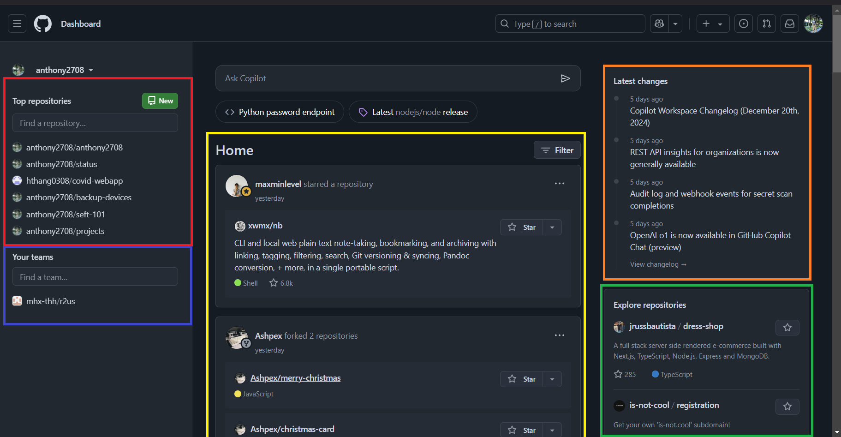841x437 pixels.
Task: Open the hamburger navigation menu
Action: click(17, 24)
